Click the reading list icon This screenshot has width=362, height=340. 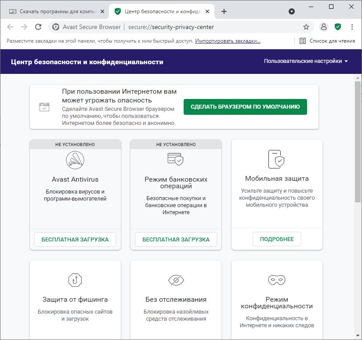[303, 41]
